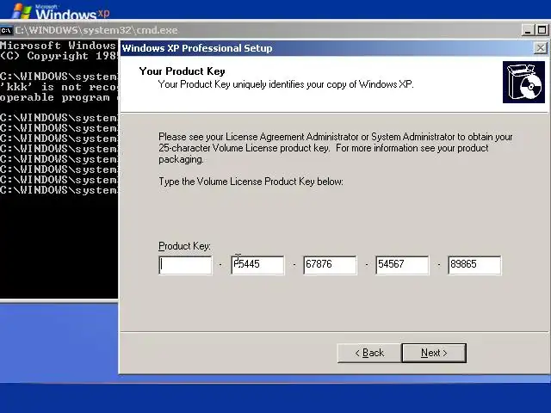Select the Product Key field showing 67876
This screenshot has width=551, height=413.
click(330, 265)
